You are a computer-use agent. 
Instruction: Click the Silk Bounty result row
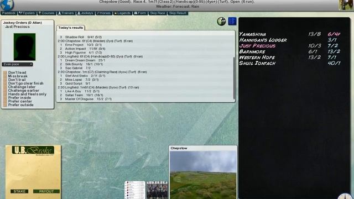click(x=145, y=64)
